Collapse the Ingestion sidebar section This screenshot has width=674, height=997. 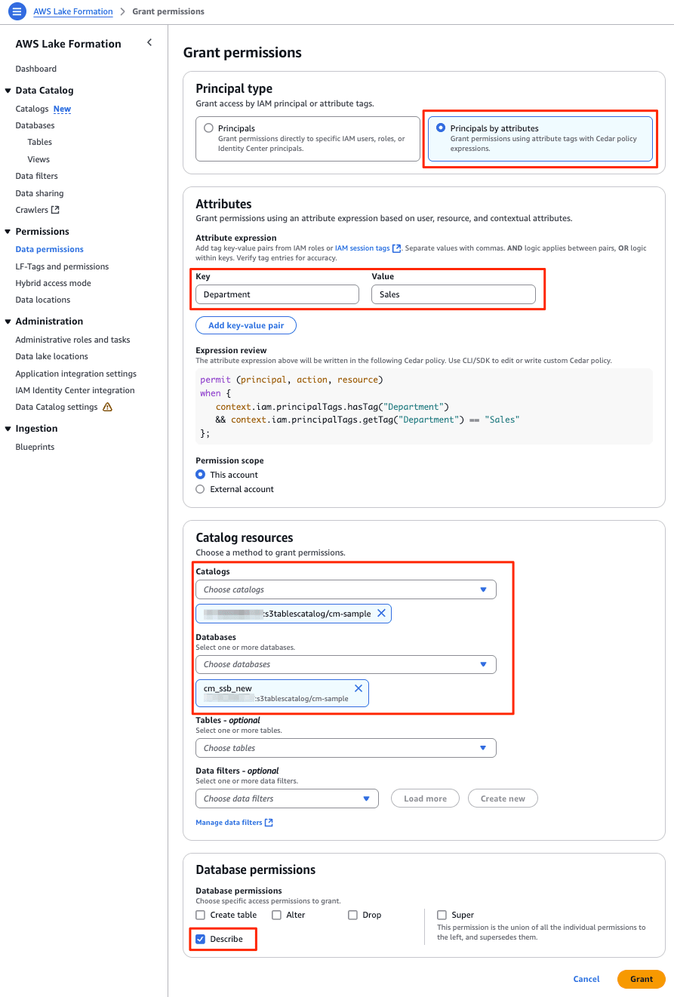[8, 429]
